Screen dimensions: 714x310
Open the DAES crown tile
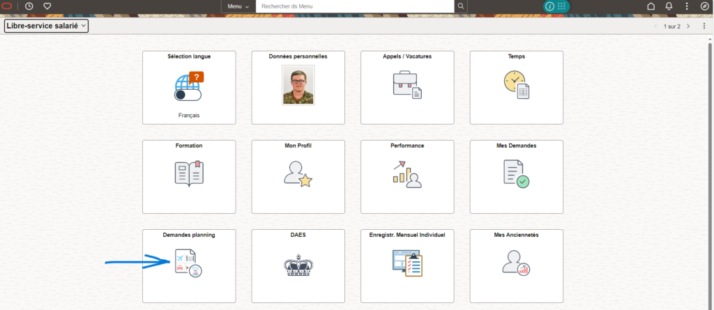298,265
